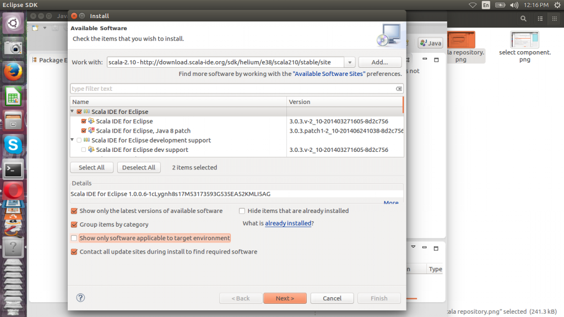Image resolution: width=564 pixels, height=317 pixels.
Task: Click Deselect All button
Action: click(x=139, y=167)
